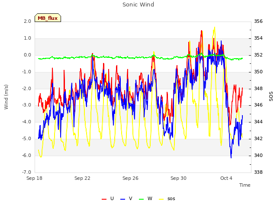Click the yellow sos legend swatch
The width and height of the screenshot is (277, 207).
pyautogui.click(x=161, y=199)
